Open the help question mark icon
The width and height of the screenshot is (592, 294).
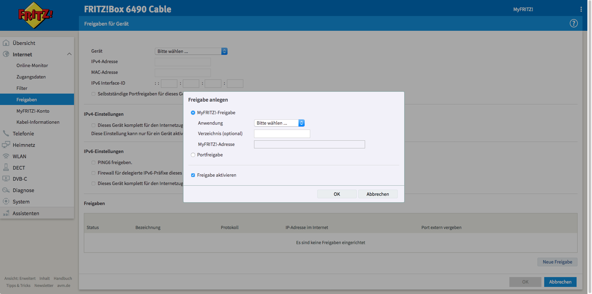573,23
